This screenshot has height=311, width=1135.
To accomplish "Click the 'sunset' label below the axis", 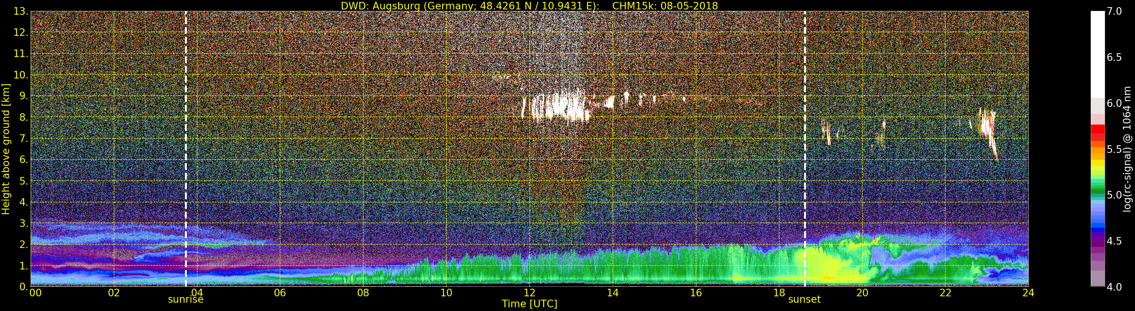I will point(804,300).
